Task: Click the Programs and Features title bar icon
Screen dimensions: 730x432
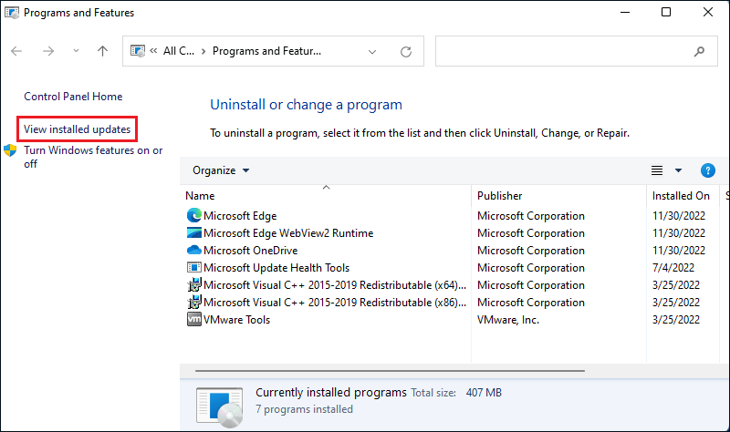Action: (12, 13)
